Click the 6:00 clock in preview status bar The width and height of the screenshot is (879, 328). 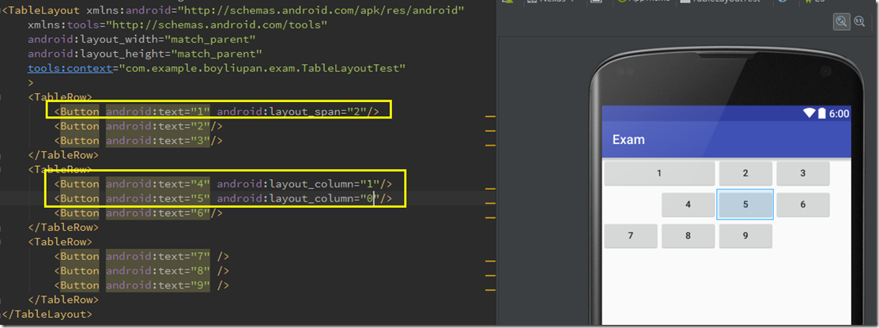tap(839, 114)
